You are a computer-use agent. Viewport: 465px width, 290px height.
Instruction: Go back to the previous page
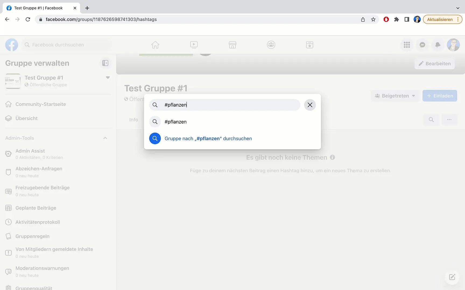[x=7, y=19]
